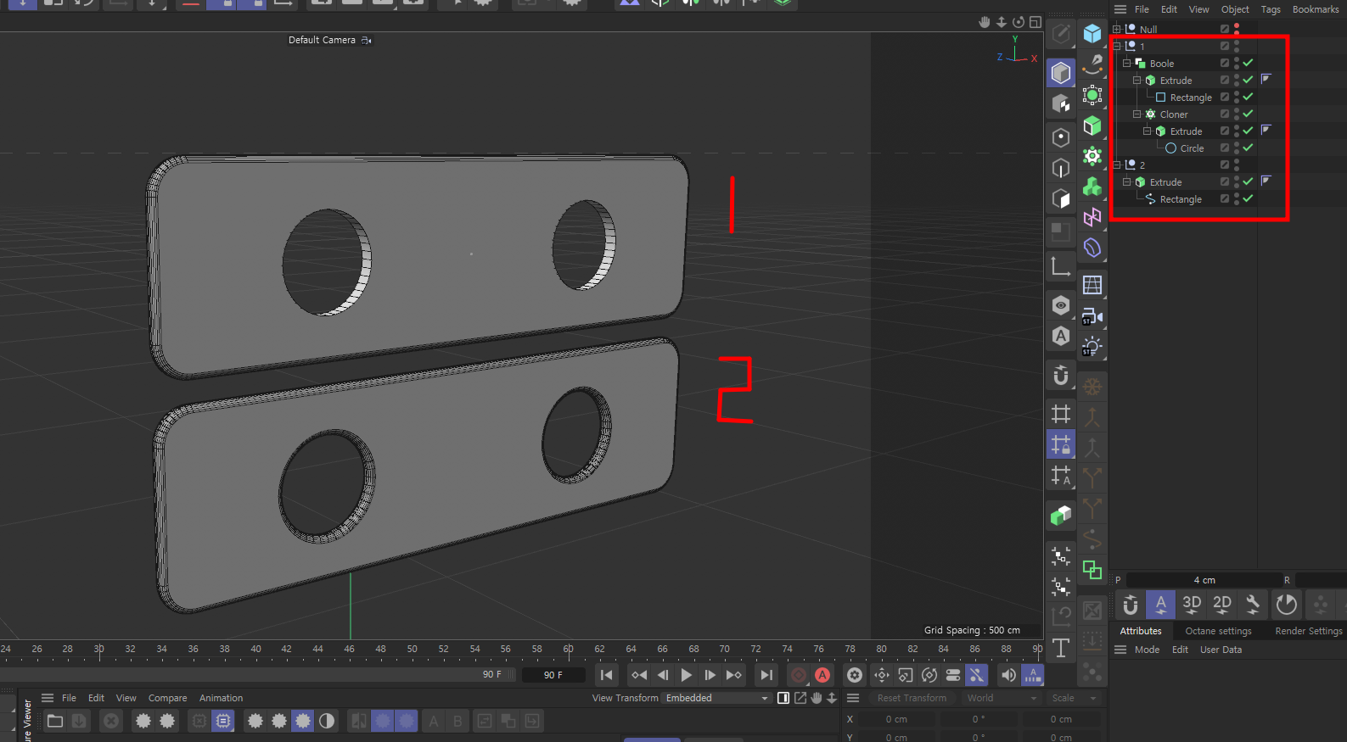Toggle the Boole enable checkmark
1347x742 pixels.
1248,63
